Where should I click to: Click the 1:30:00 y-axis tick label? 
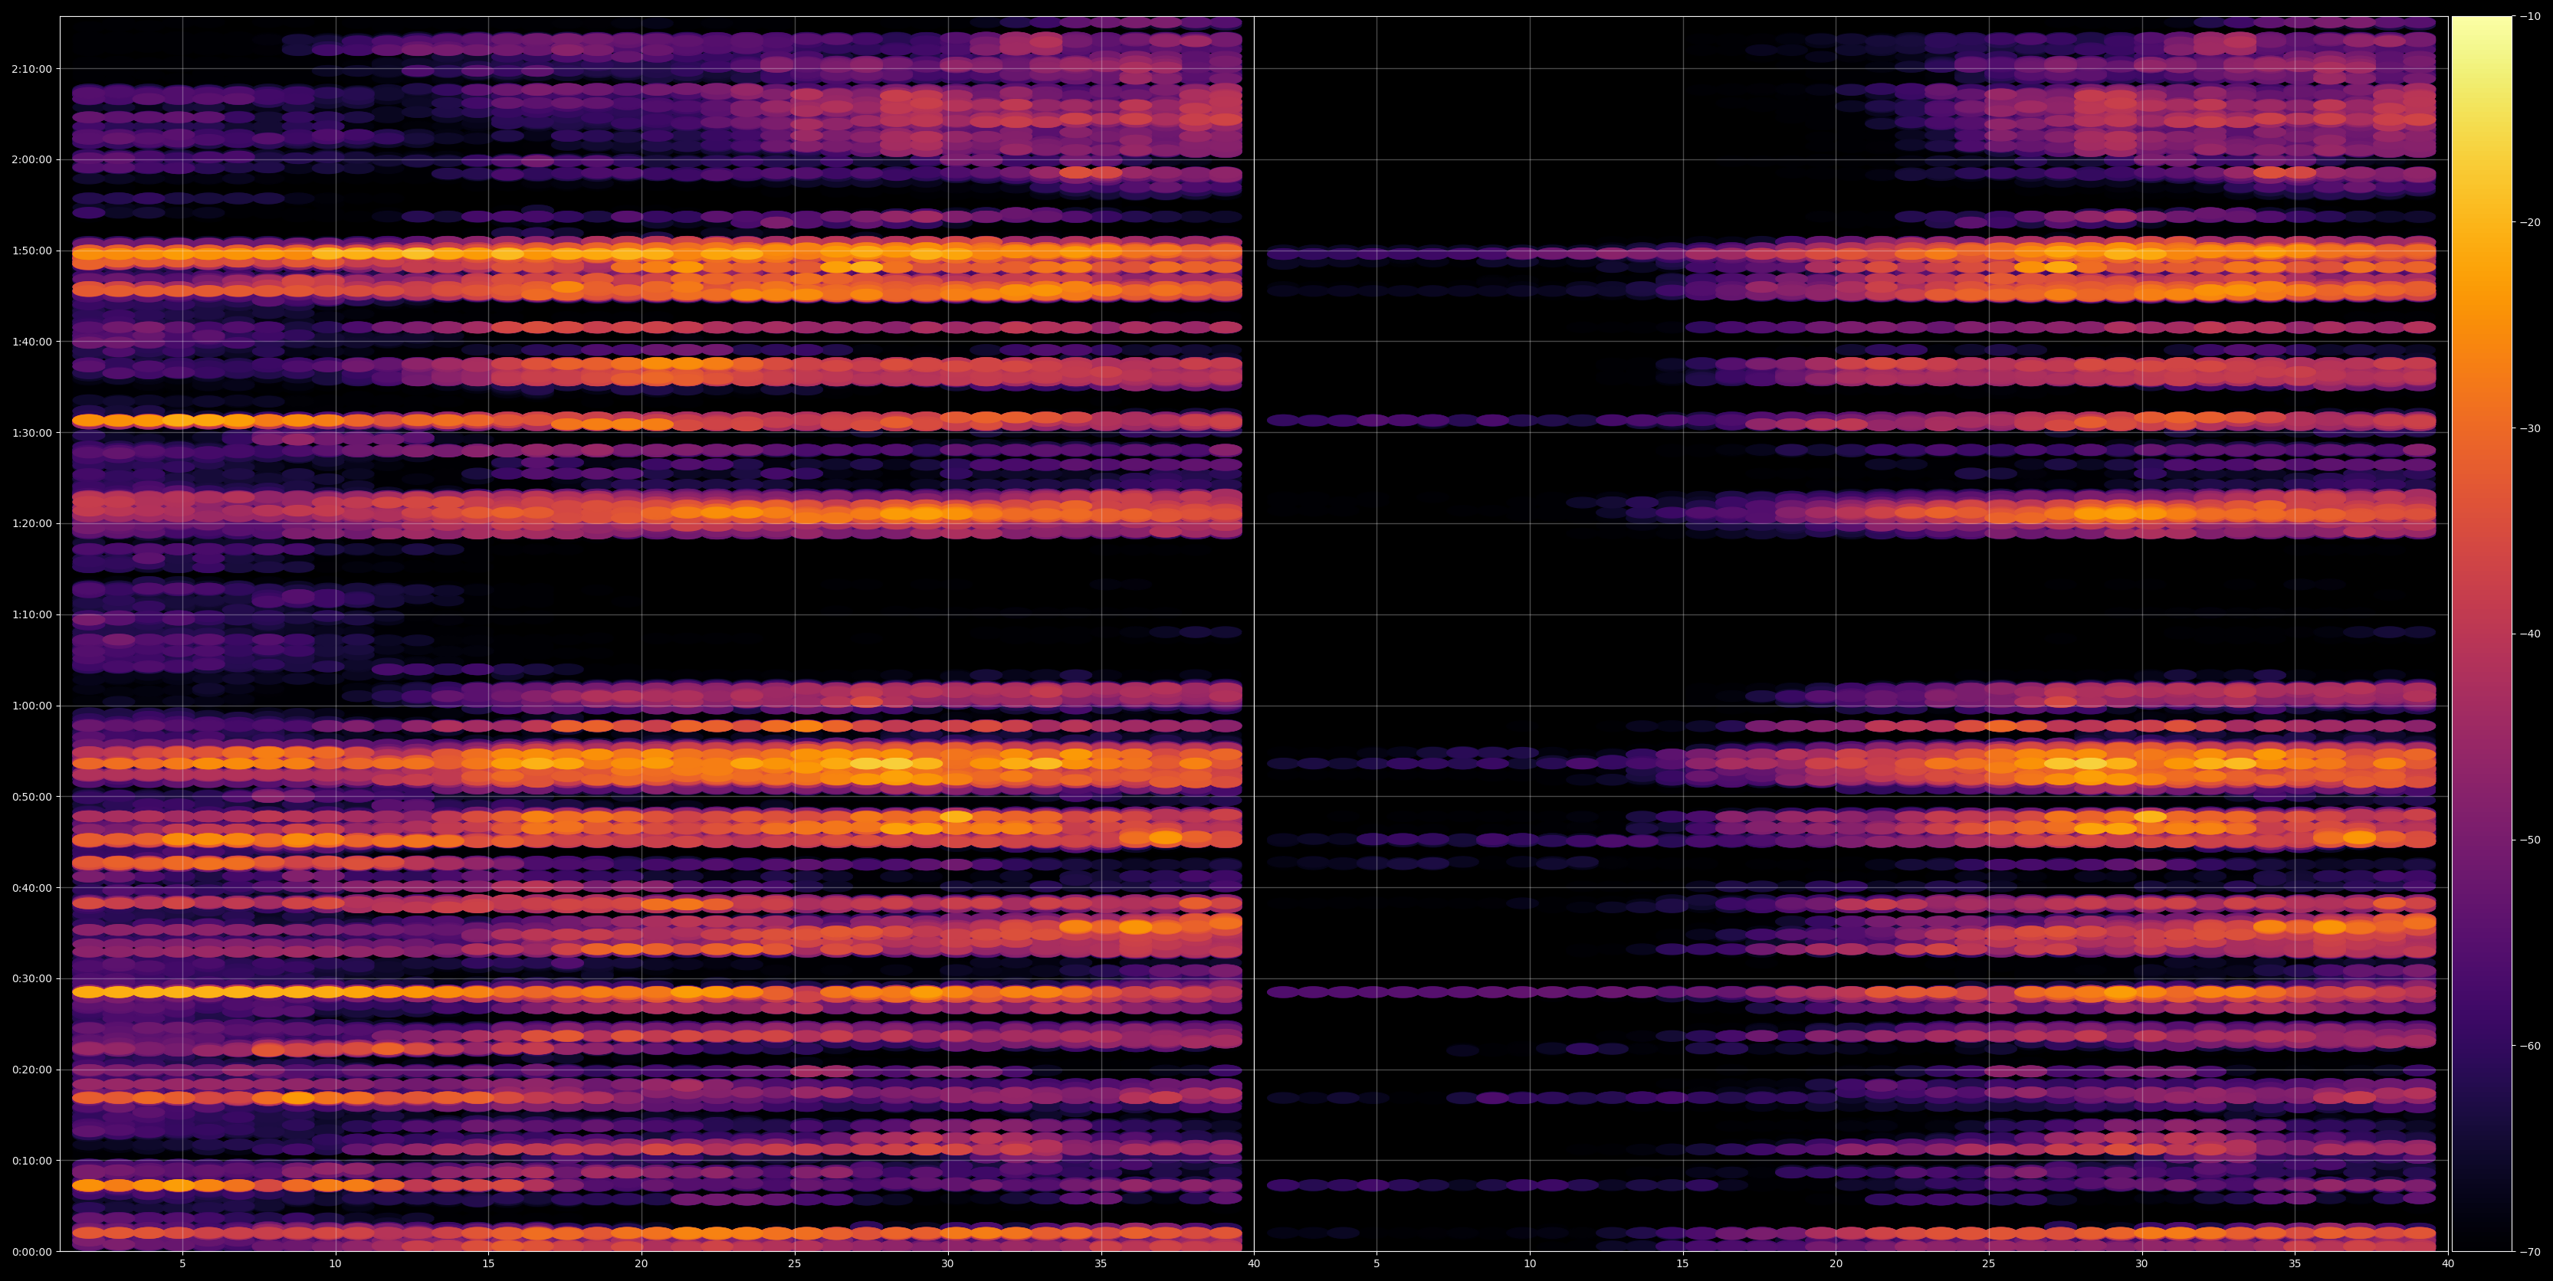[x=33, y=433]
